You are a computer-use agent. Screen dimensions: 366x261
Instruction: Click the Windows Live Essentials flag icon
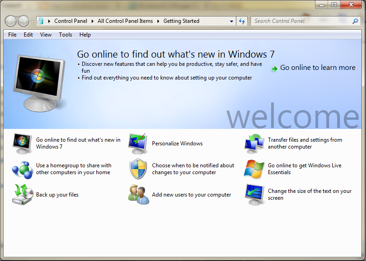[x=254, y=169]
